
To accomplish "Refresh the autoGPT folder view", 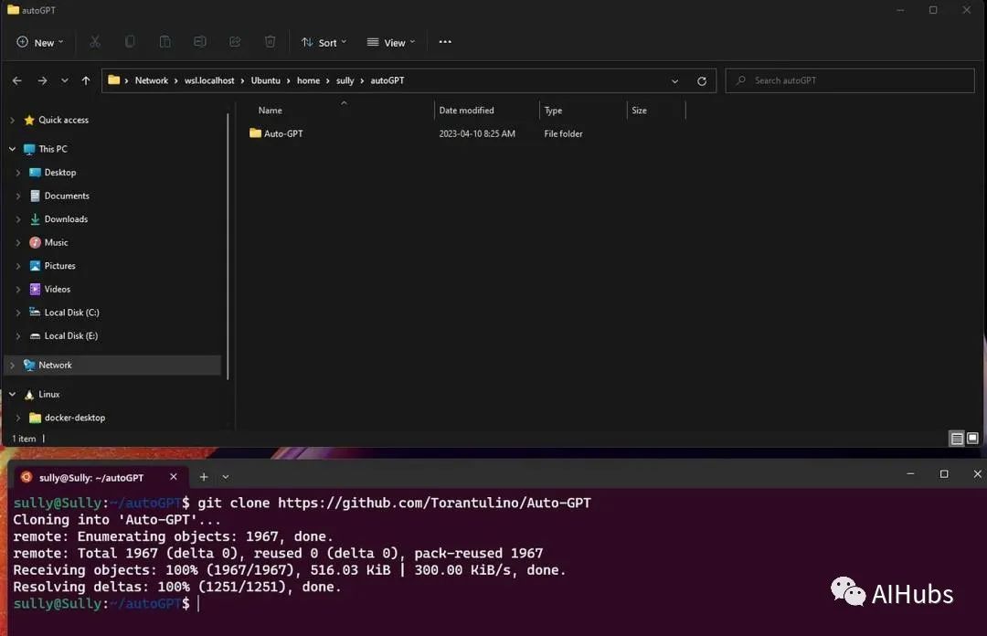I will [702, 80].
